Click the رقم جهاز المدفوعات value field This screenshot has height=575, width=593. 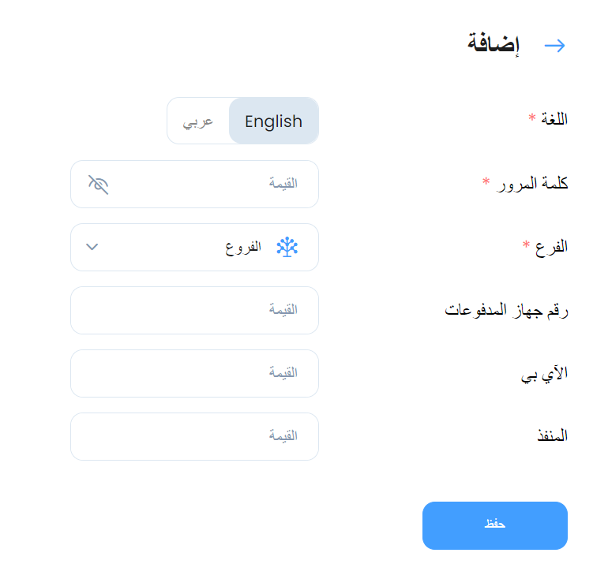[194, 310]
